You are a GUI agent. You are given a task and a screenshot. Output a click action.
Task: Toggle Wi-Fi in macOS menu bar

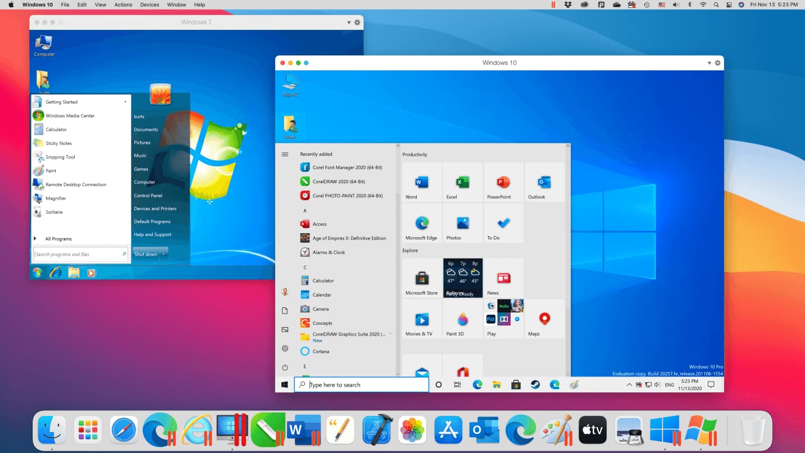click(x=703, y=4)
